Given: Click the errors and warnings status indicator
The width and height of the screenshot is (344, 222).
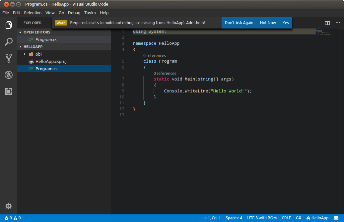Looking at the screenshot, I should pyautogui.click(x=11, y=218).
